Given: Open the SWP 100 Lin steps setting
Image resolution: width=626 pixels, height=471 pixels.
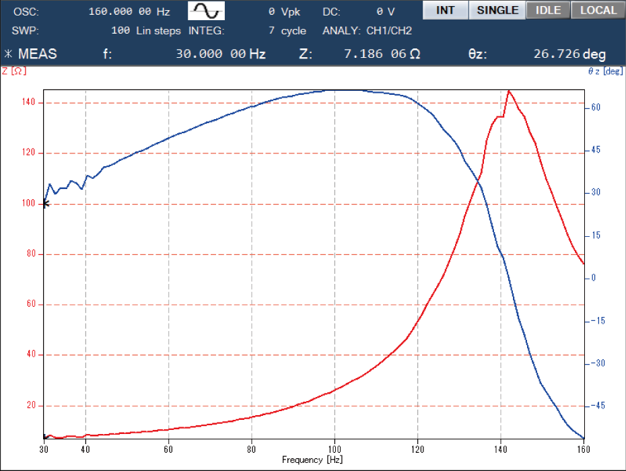Looking at the screenshot, I should click(146, 31).
